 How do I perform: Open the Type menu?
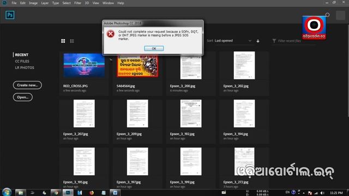click(56, 3)
